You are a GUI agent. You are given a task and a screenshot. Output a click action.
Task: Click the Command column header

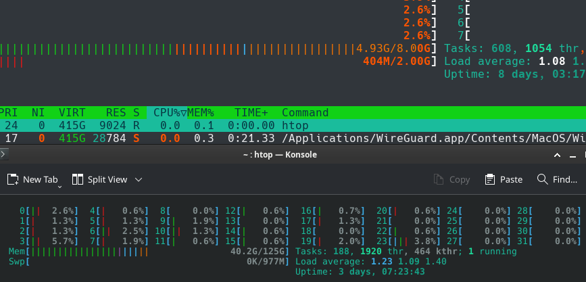pyautogui.click(x=305, y=112)
